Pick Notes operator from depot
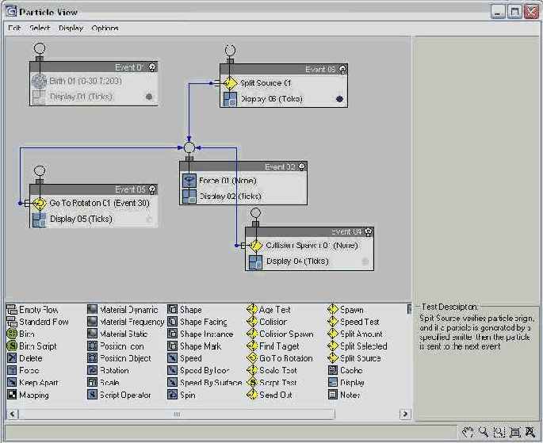 pyautogui.click(x=344, y=395)
